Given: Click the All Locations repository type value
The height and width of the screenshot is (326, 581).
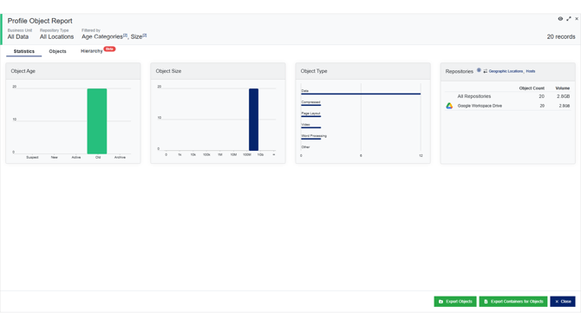Looking at the screenshot, I should (56, 36).
